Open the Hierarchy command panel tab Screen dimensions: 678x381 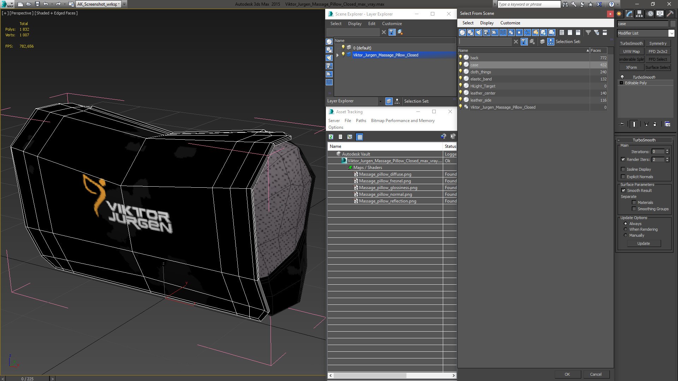640,14
